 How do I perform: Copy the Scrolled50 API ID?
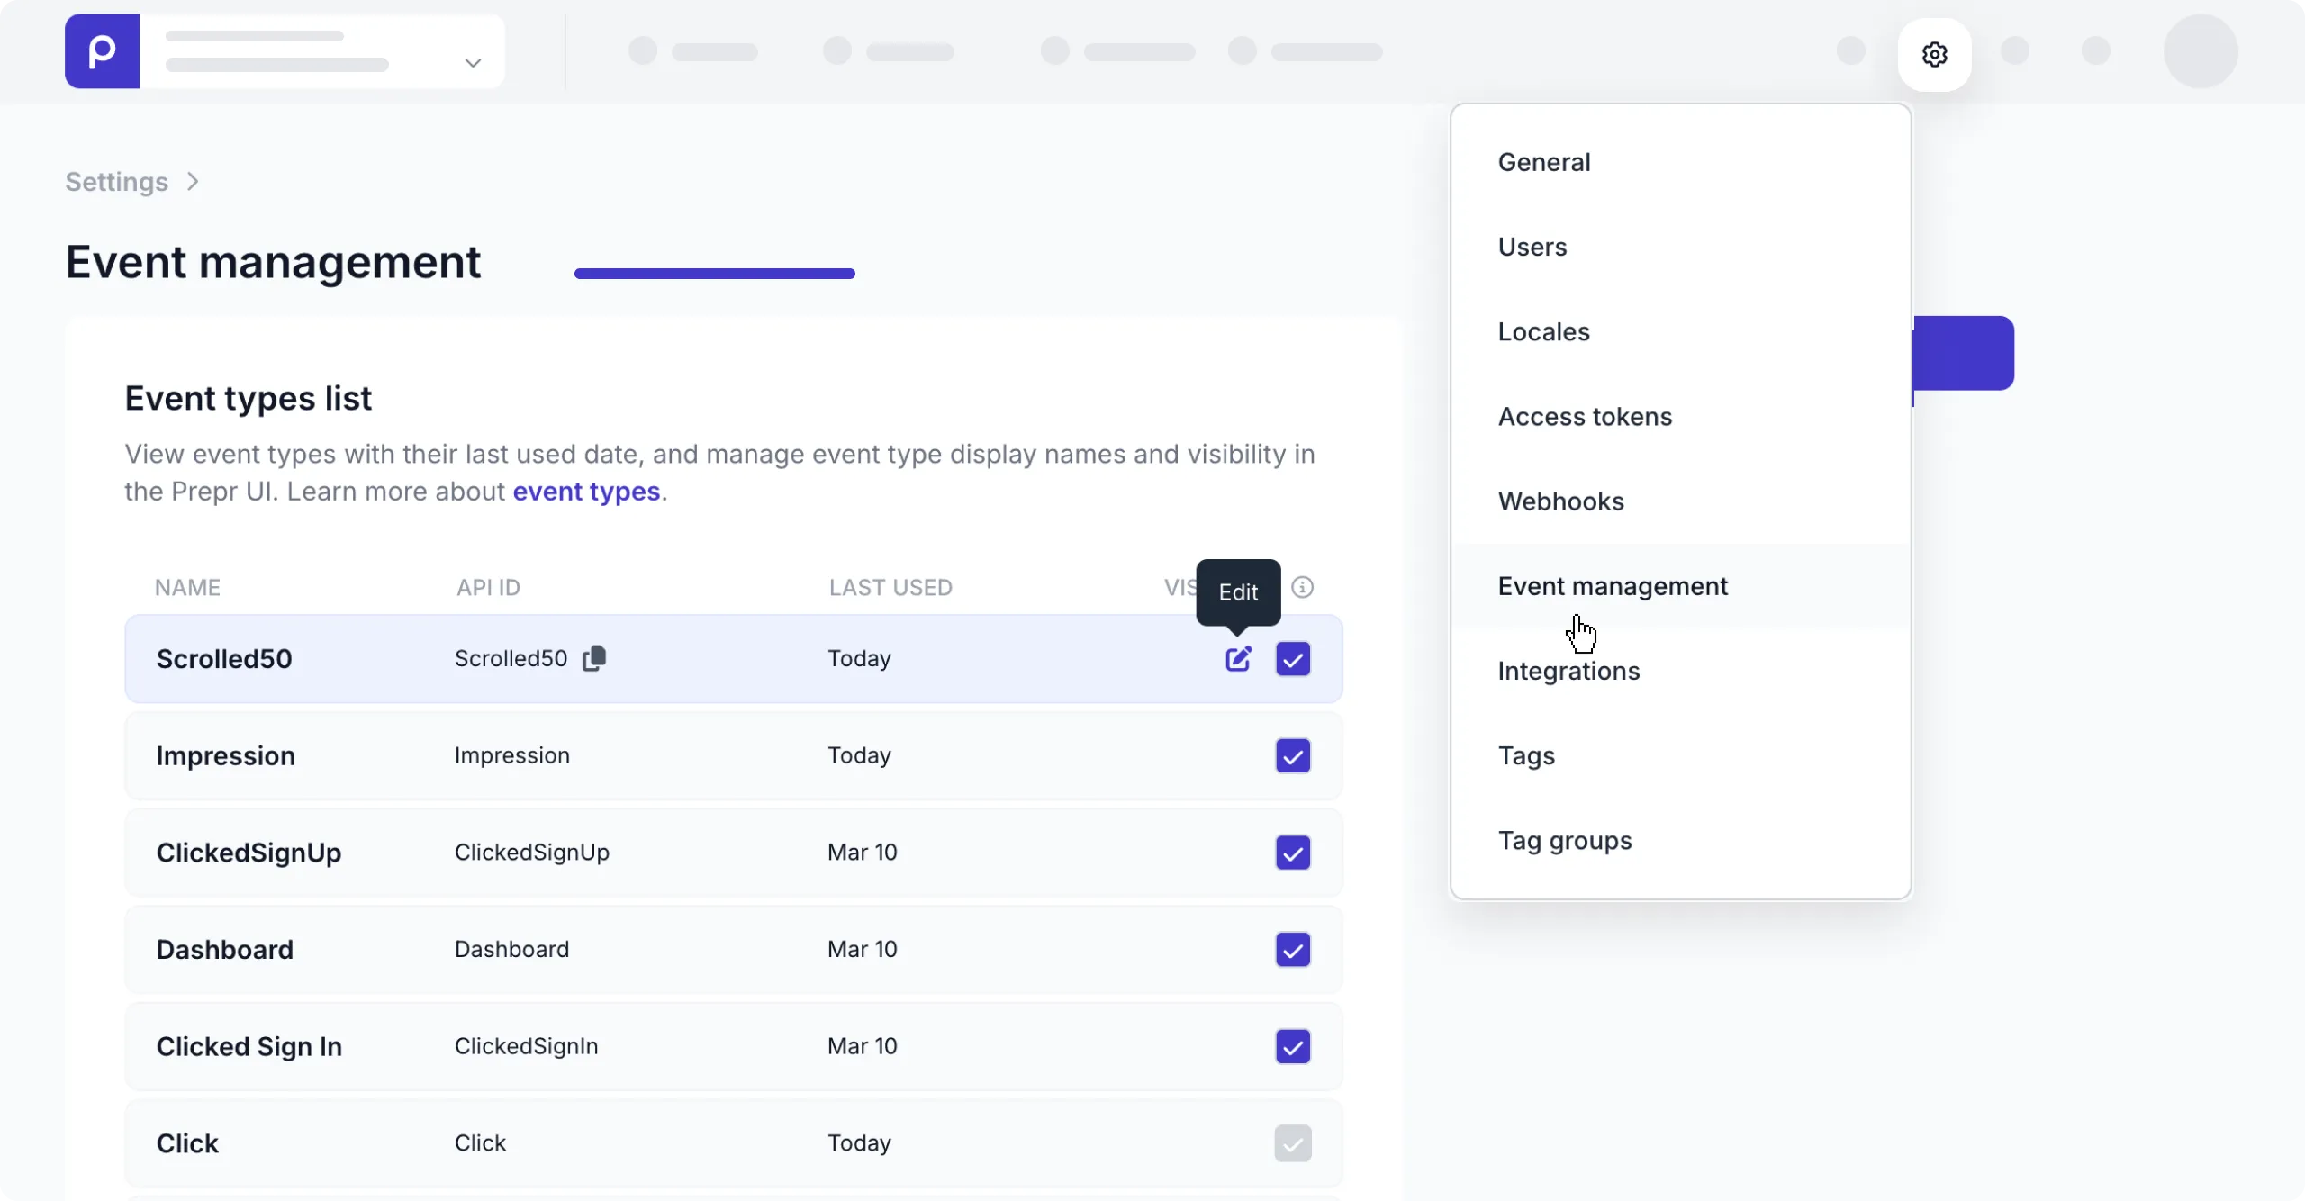[594, 658]
